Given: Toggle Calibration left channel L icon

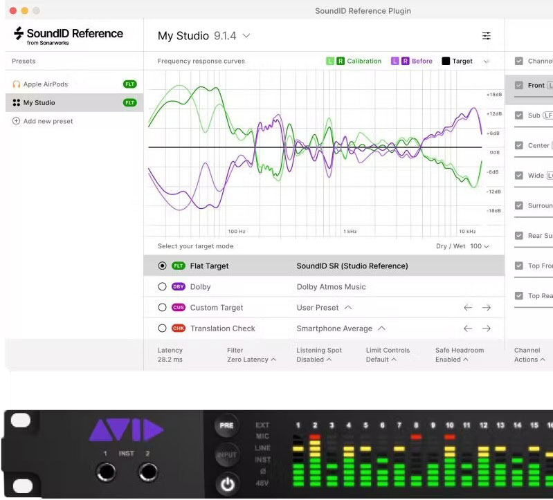Looking at the screenshot, I should coord(329,61).
